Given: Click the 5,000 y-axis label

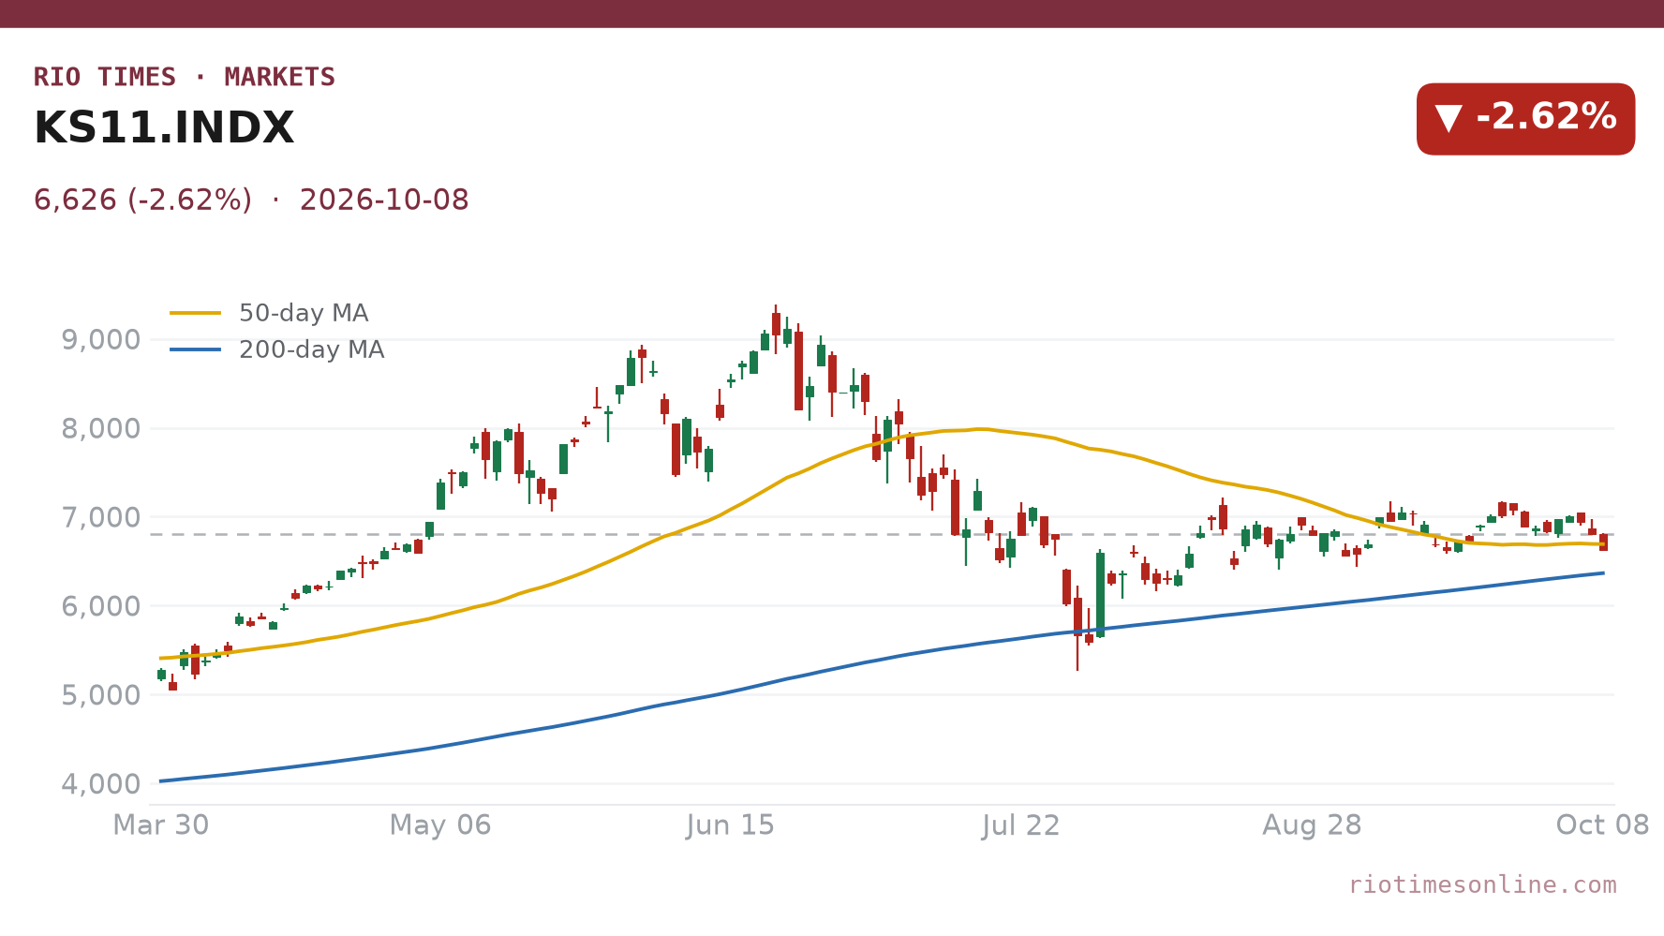Looking at the screenshot, I should coord(101,695).
